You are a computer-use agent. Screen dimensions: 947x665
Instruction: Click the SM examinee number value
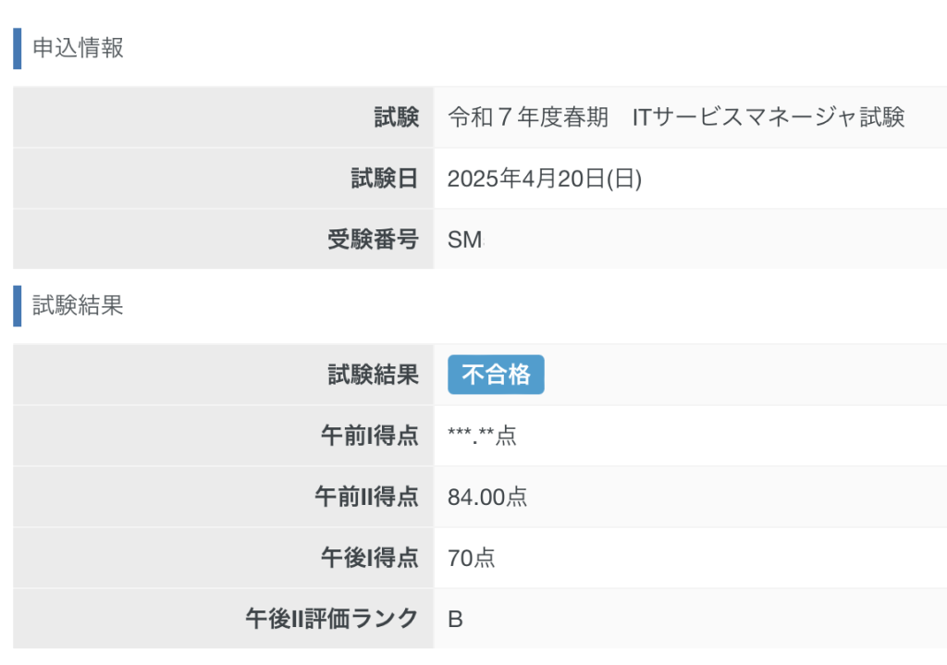pos(464,240)
